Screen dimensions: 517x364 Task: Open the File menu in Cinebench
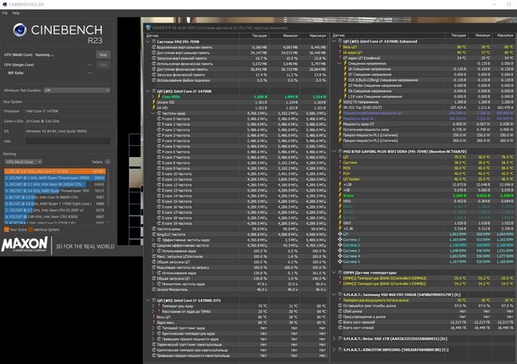5,13
